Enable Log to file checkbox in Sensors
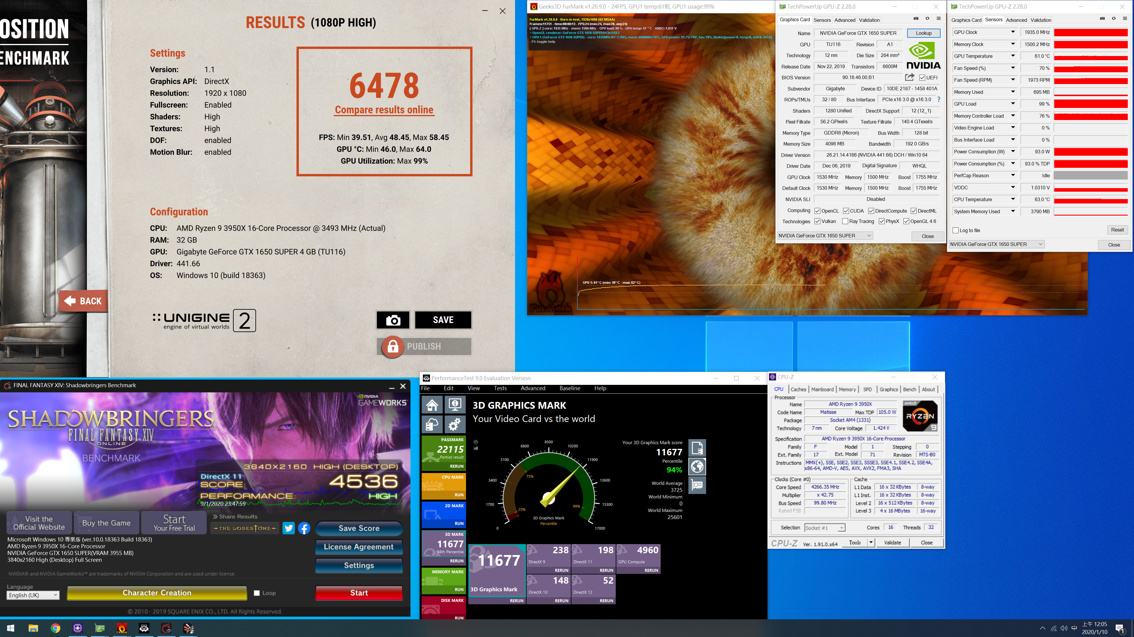This screenshot has height=637, width=1134. tap(956, 230)
